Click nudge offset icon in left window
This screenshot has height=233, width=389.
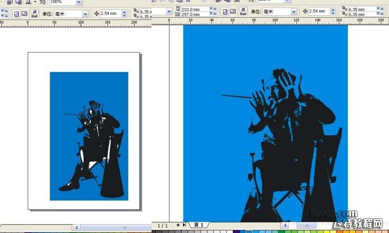96,14
